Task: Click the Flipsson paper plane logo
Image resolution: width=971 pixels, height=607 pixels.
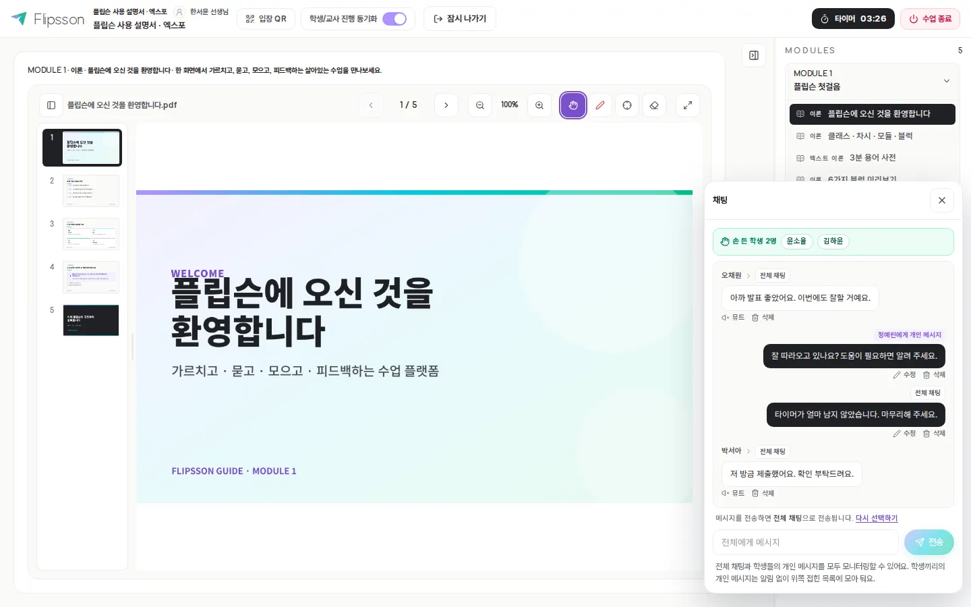Action: tap(19, 18)
